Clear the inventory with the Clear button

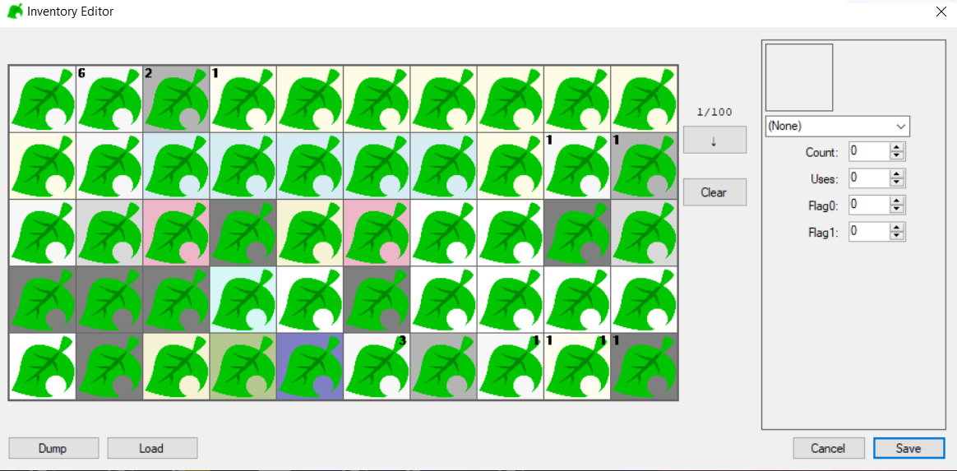coord(714,192)
